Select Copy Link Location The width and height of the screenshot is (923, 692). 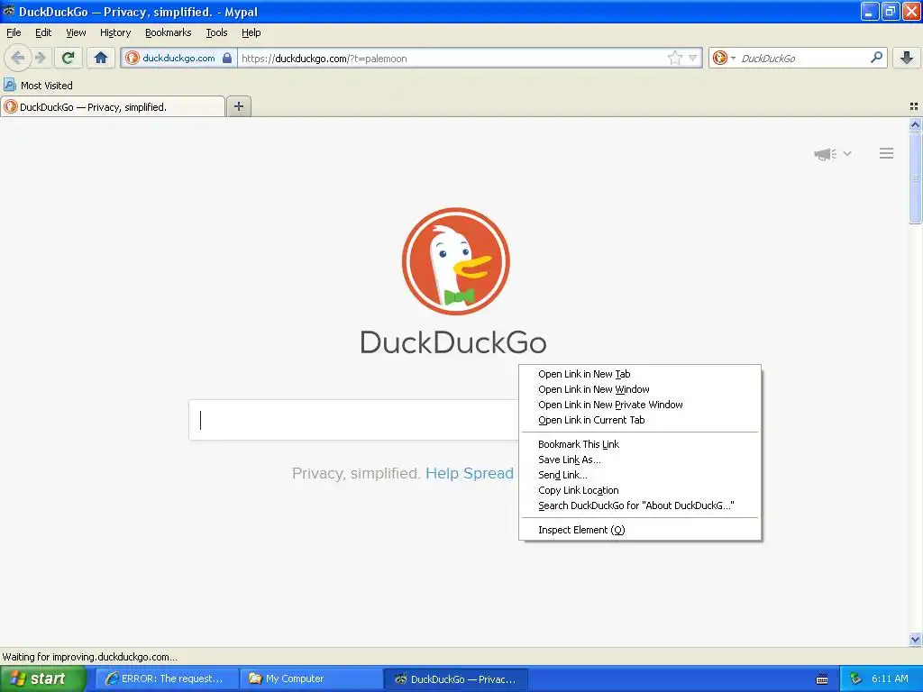tap(640, 490)
